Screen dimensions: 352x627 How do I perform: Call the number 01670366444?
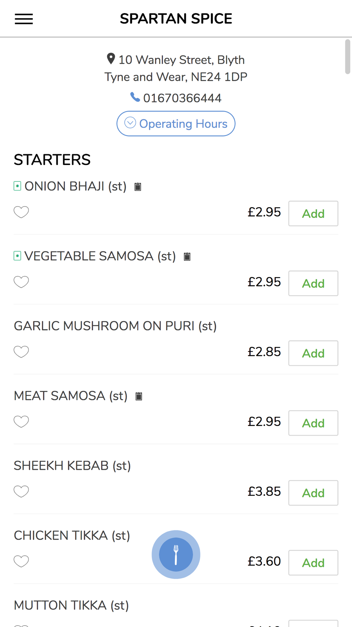[x=182, y=98]
